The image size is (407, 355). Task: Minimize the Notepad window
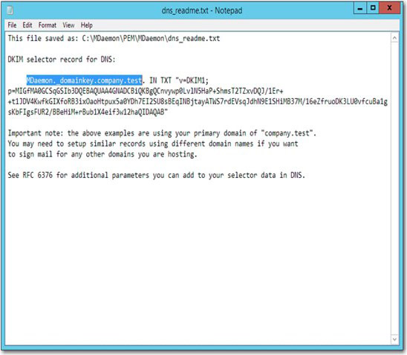(x=360, y=9)
